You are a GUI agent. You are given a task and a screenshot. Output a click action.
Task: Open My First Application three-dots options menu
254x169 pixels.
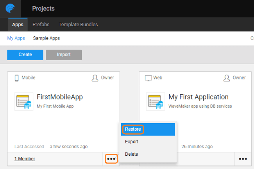coord(243,159)
